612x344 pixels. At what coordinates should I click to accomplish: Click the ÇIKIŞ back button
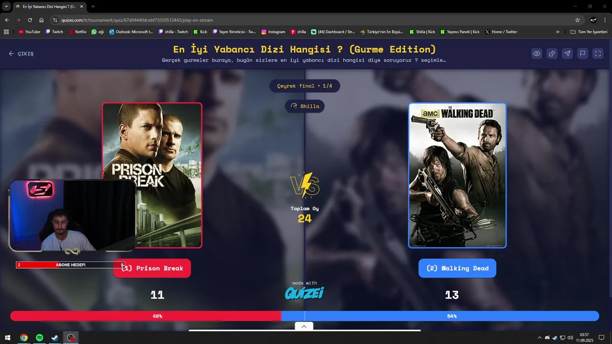(22, 54)
